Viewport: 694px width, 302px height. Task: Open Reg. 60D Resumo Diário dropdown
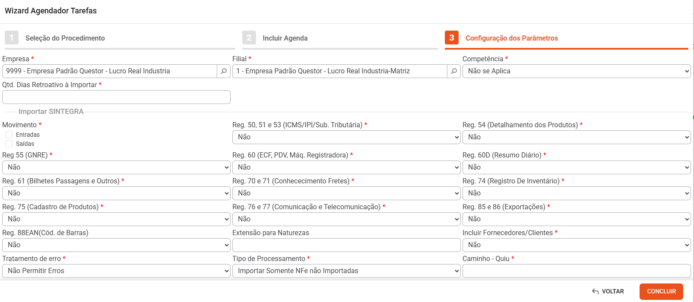pyautogui.click(x=577, y=167)
